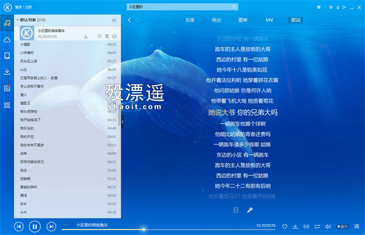Download the song from the bottom bar
Viewport: 365px width, 235px height.
point(295,226)
